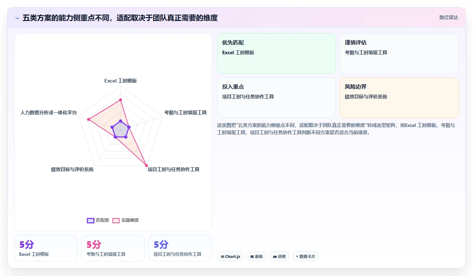Click pink 实施难度 point on 人力数据分析 axis

[89, 119]
